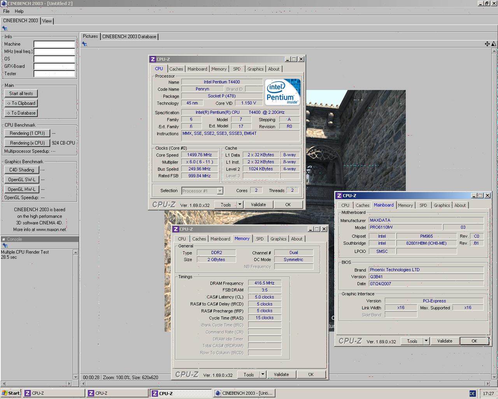Click Validate in the CPU window
The image size is (498, 399).
(258, 205)
